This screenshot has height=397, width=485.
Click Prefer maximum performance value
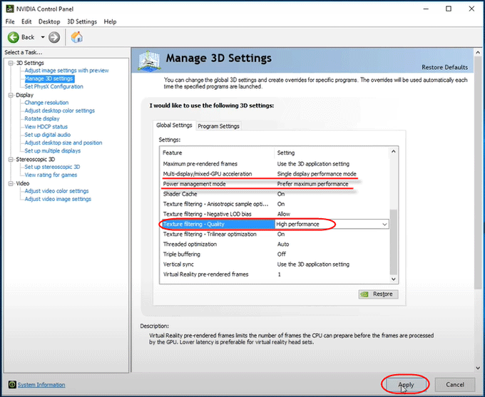(x=312, y=184)
